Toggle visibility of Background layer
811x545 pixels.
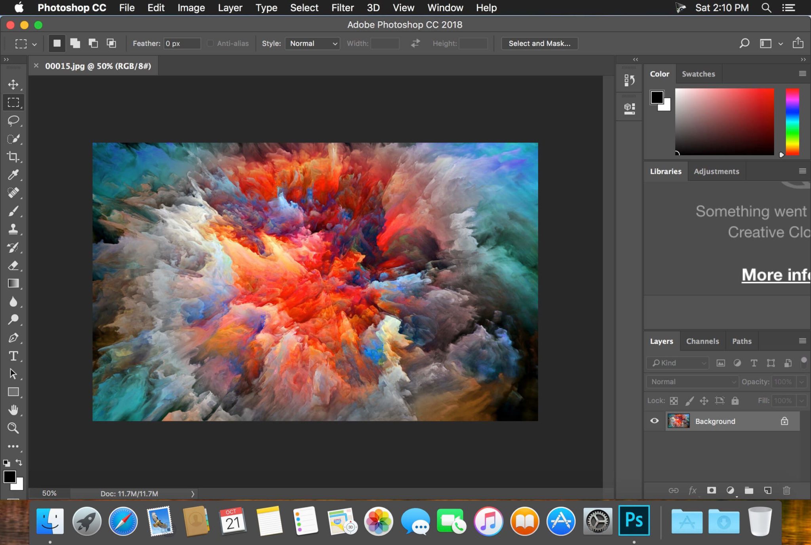tap(655, 420)
